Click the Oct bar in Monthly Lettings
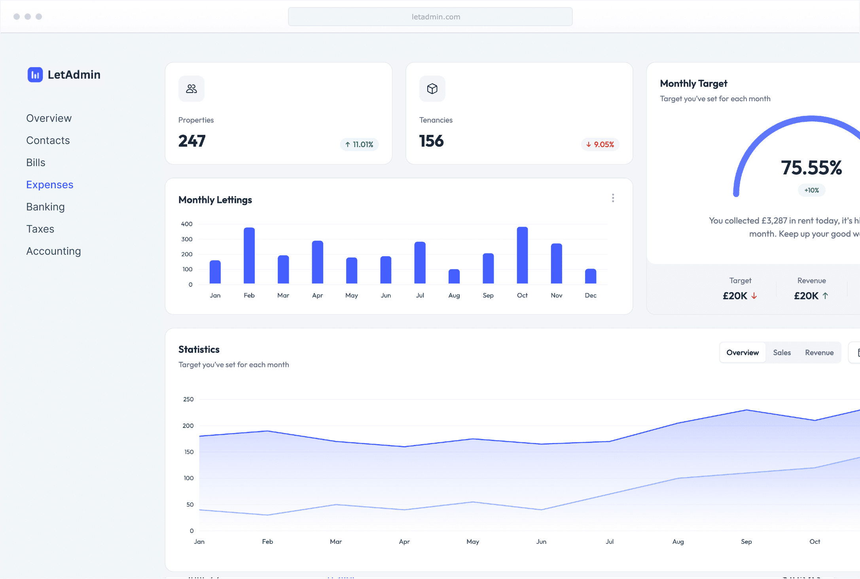This screenshot has height=579, width=860. [x=522, y=255]
